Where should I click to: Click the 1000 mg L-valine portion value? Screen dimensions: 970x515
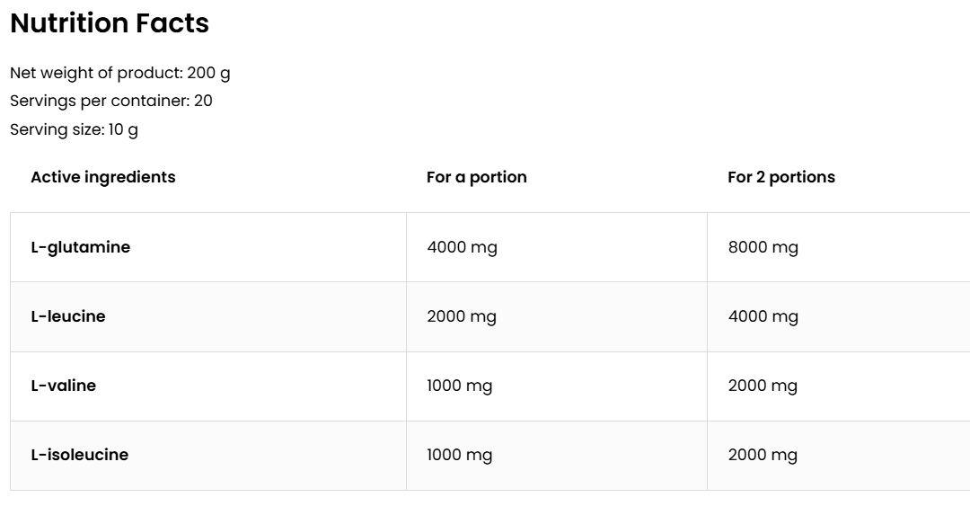[460, 386]
